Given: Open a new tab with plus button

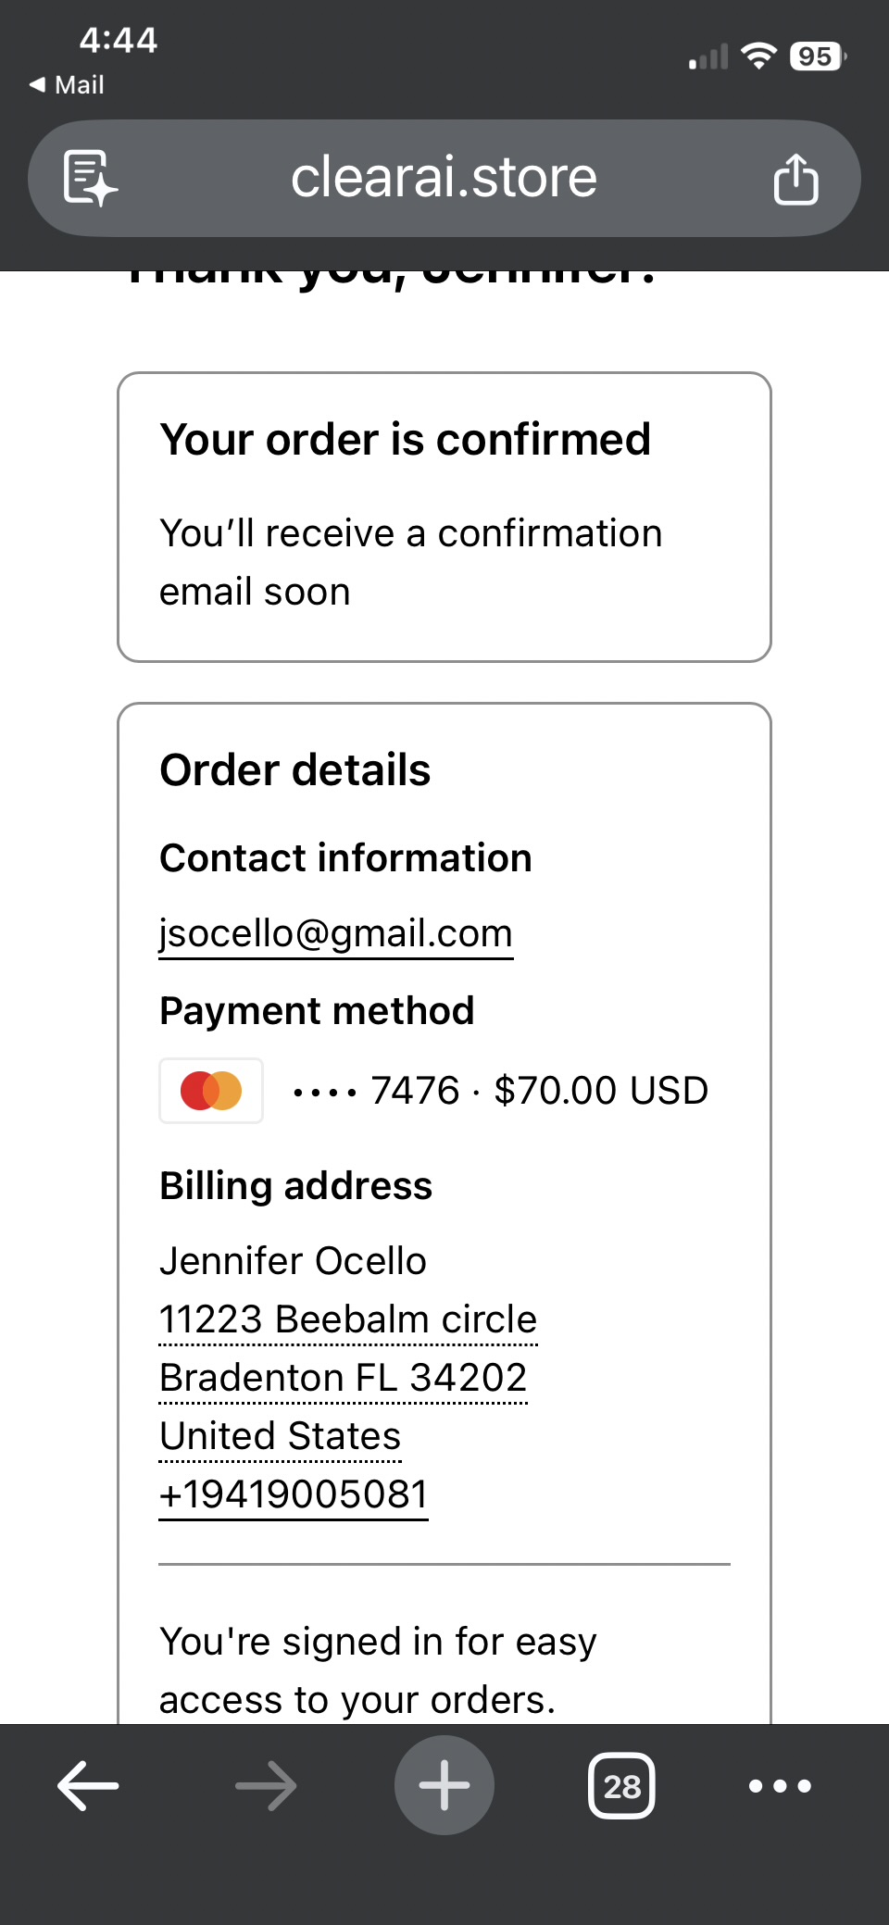Looking at the screenshot, I should (x=444, y=1785).
